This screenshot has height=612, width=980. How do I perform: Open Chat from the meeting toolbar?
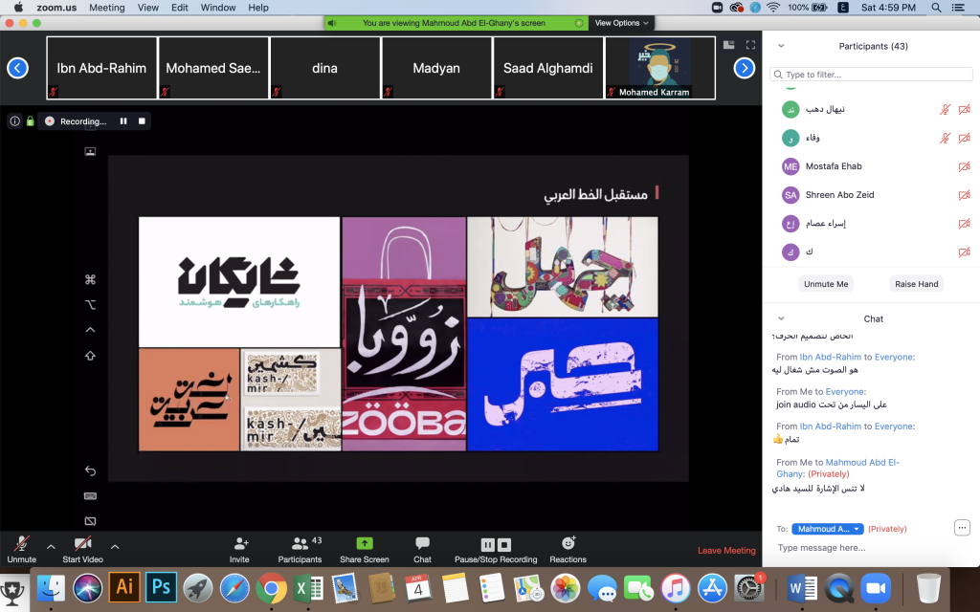(422, 543)
